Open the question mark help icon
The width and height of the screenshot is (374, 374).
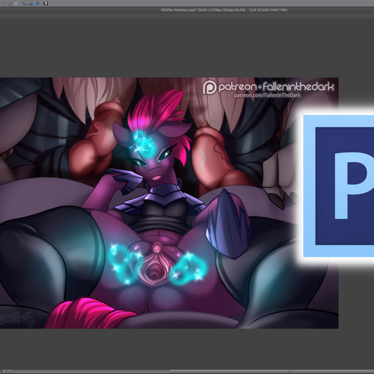pyautogui.click(x=46, y=3)
